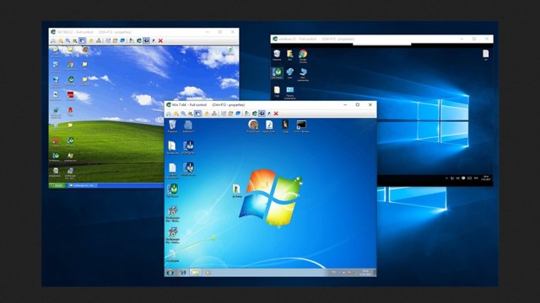This screenshot has width=540, height=303.
Task: Toggle the highlighted pointer control icon in Win 7 toolbar
Action: click(198, 114)
